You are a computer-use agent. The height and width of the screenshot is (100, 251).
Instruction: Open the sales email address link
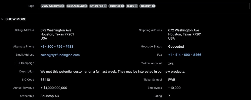coord(60,55)
